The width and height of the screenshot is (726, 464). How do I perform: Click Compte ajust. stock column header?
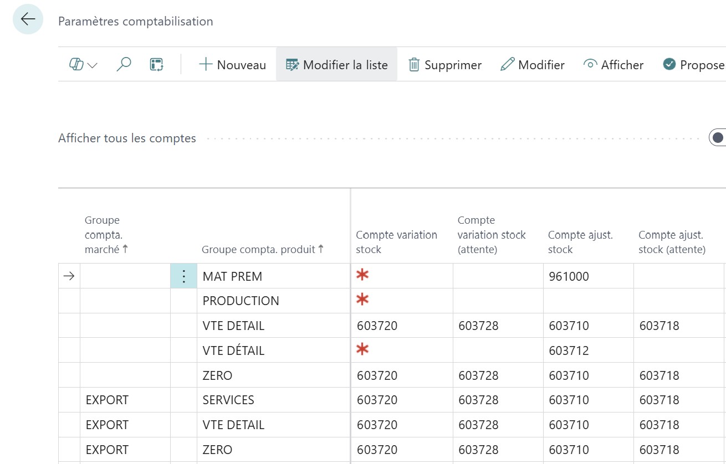pyautogui.click(x=580, y=242)
